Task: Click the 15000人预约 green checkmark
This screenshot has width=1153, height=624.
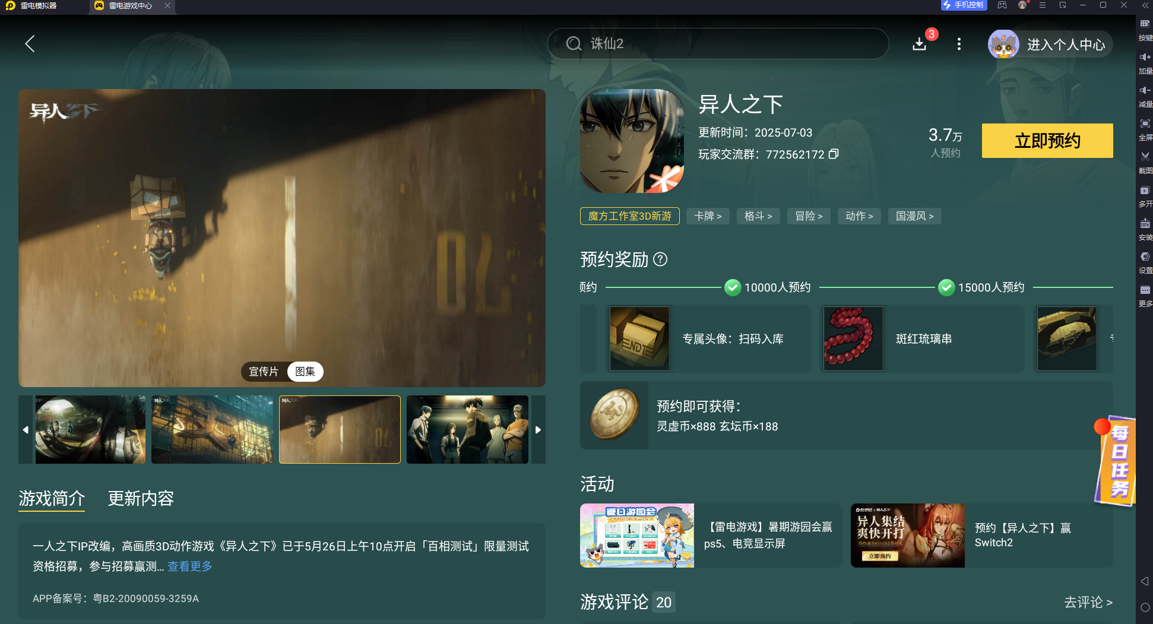Action: coord(946,287)
